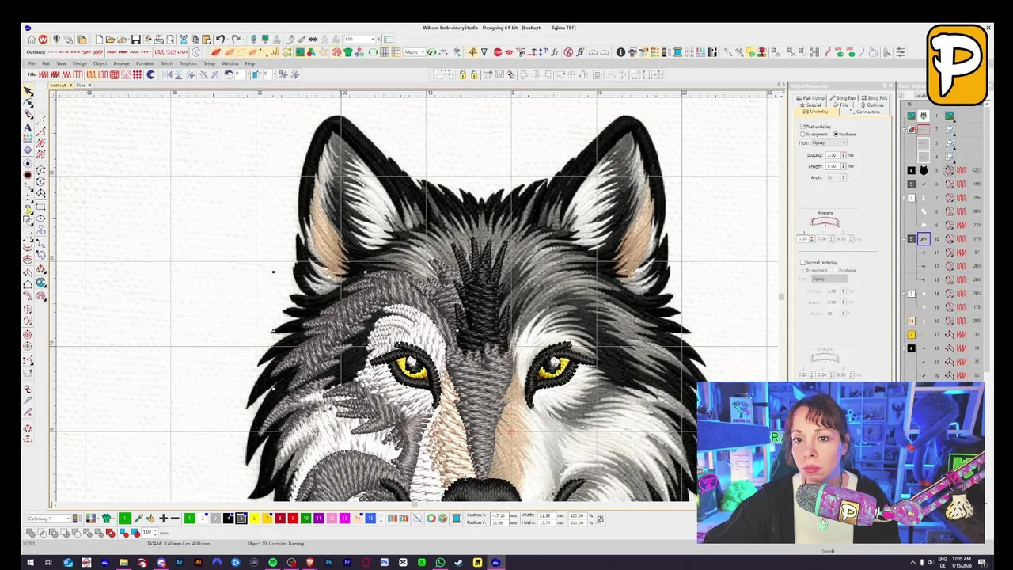Image resolution: width=1013 pixels, height=570 pixels.
Task: Save the design with floppy disk icon
Action: pos(135,39)
